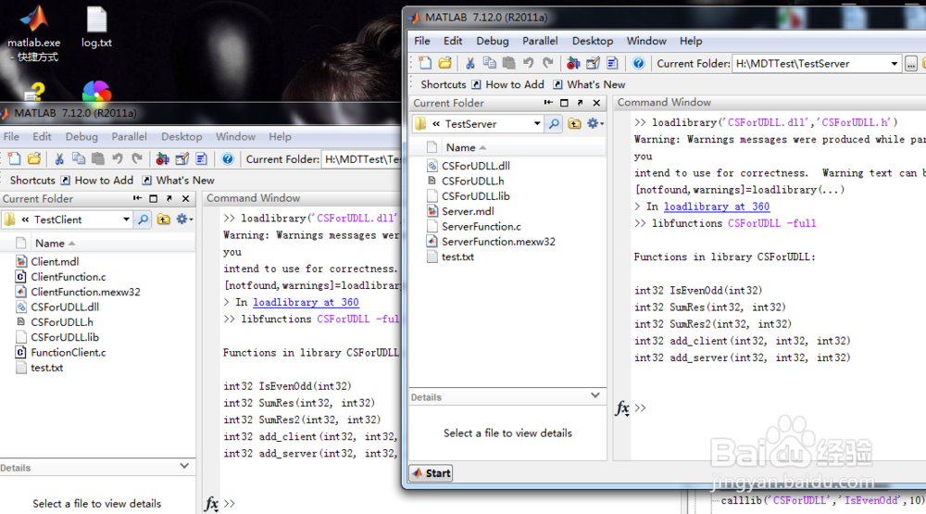The height and width of the screenshot is (514, 926).
Task: Select CSForUDLL.dll in TestServer folder list
Action: (475, 166)
